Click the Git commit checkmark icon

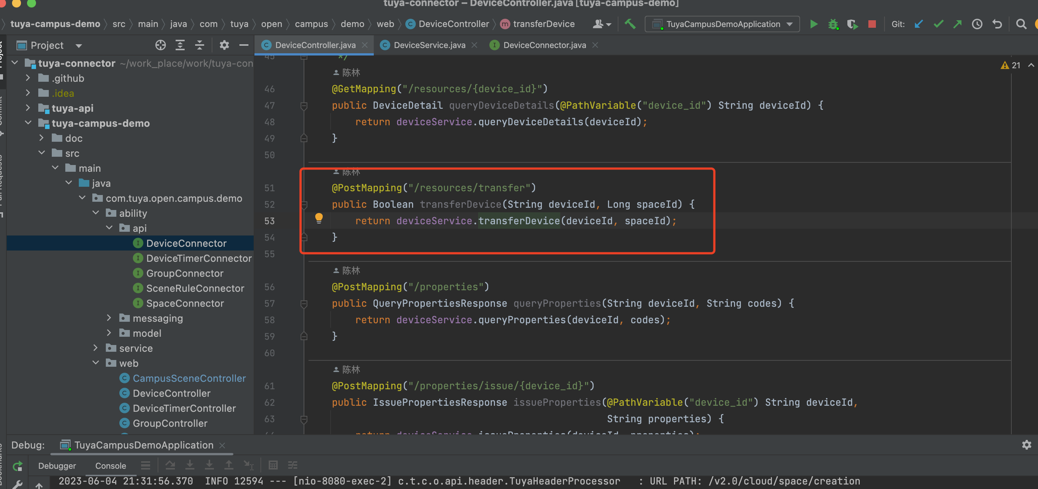(939, 24)
